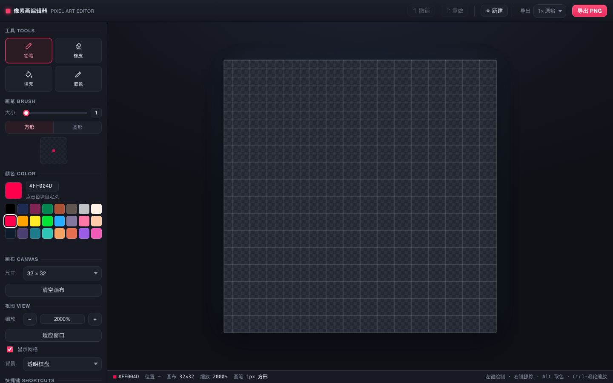The height and width of the screenshot is (383, 613).
Task: Click the zoom out minus button
Action: pos(30,319)
